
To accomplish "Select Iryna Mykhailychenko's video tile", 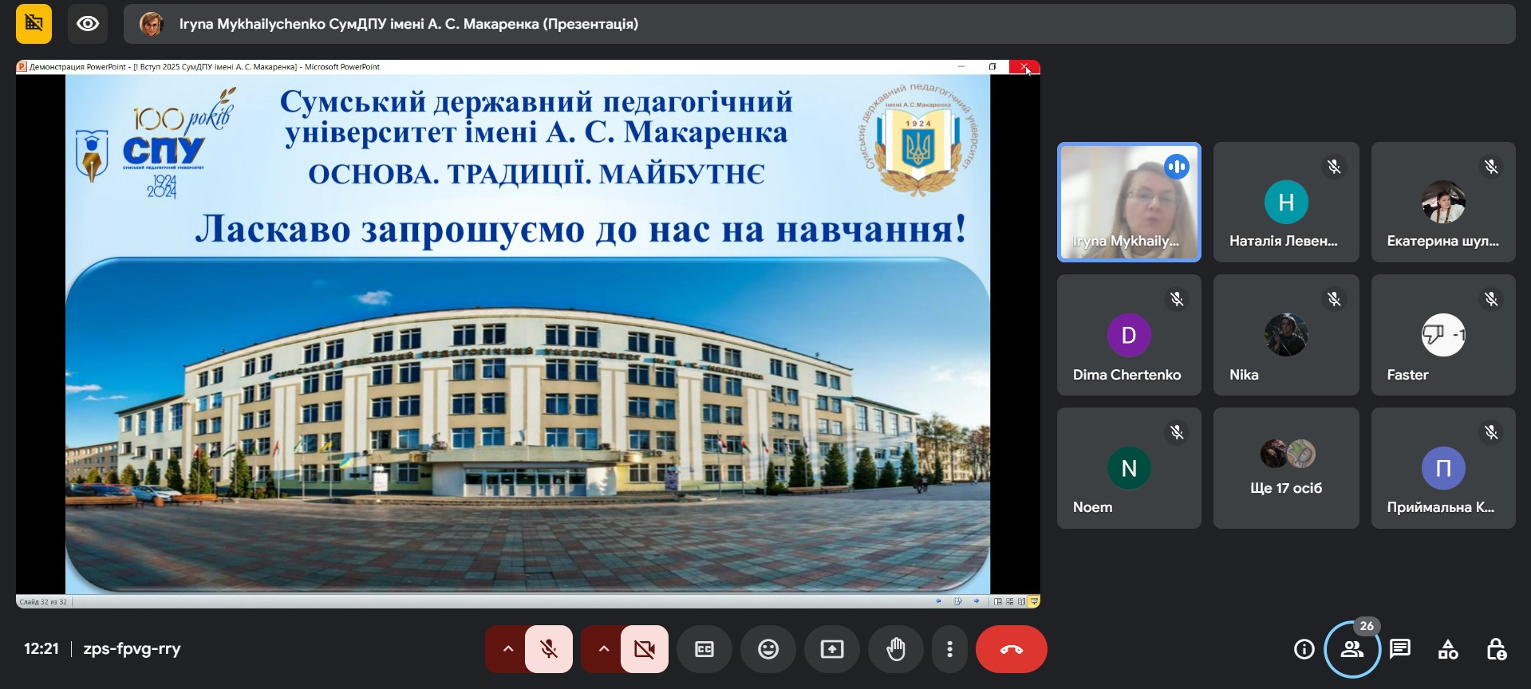I will point(1128,203).
